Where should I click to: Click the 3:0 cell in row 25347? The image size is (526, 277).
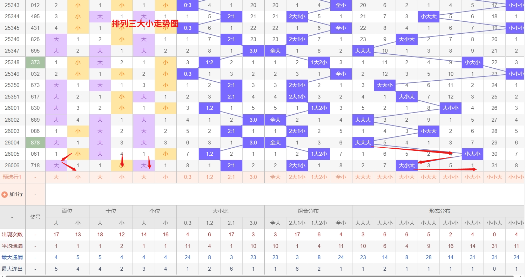point(253,51)
